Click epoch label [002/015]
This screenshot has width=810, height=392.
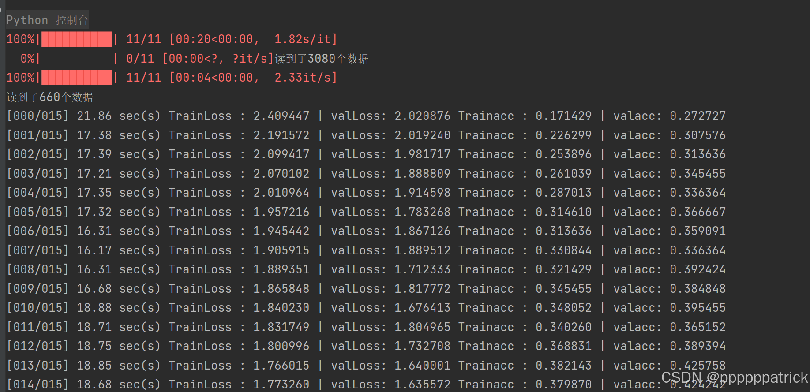pyautogui.click(x=38, y=154)
